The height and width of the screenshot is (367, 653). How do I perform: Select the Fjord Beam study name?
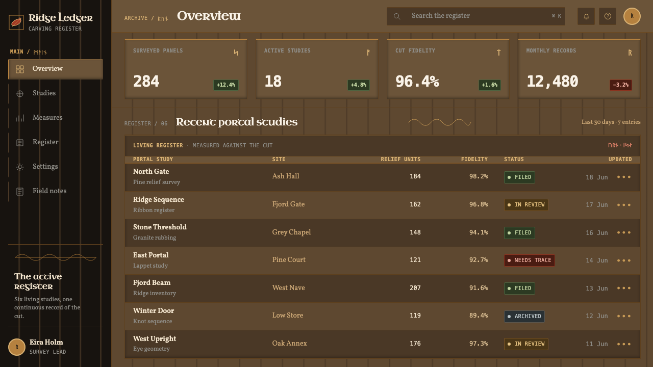coord(152,283)
